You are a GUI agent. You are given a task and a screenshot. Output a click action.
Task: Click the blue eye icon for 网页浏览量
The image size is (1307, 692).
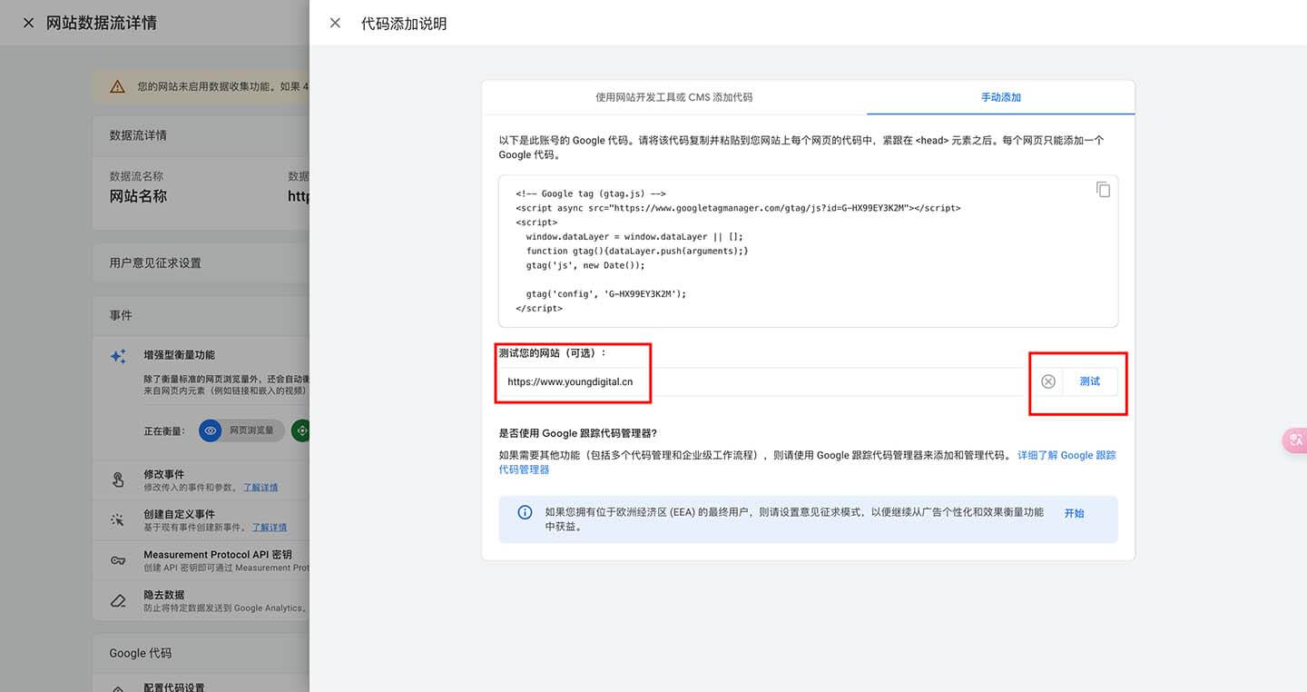(211, 430)
